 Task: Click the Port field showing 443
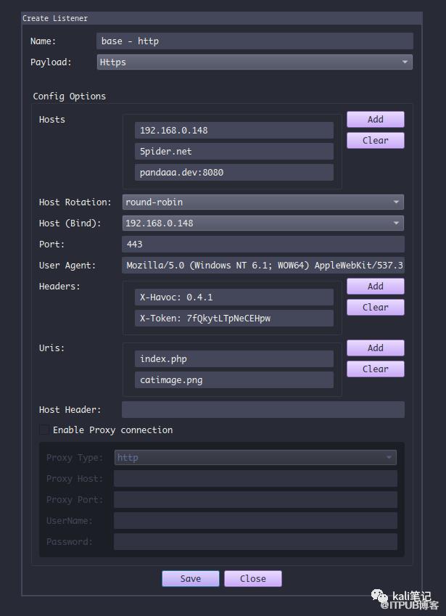click(263, 245)
